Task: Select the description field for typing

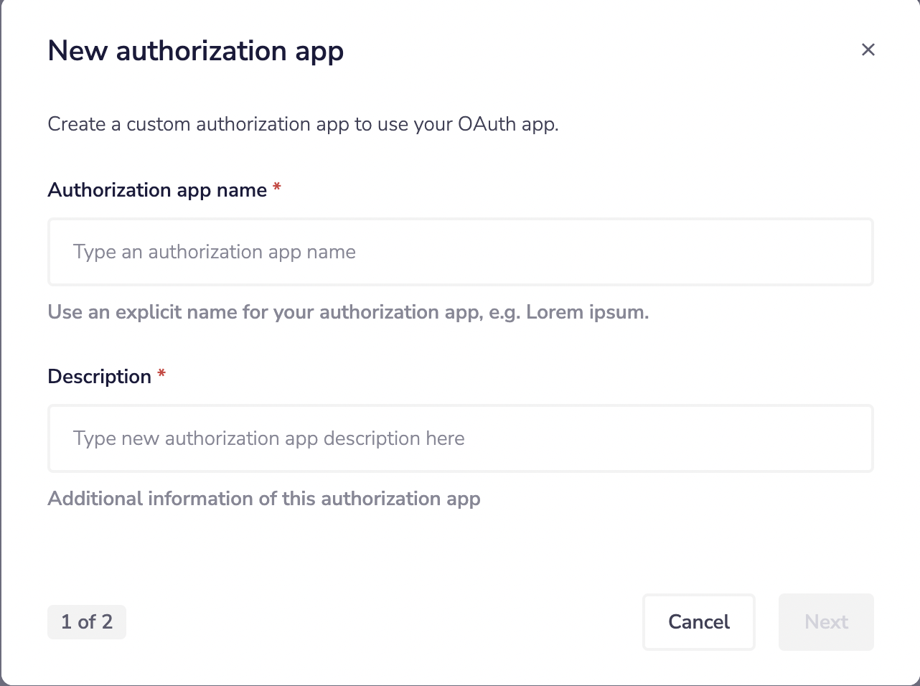Action: (459, 438)
